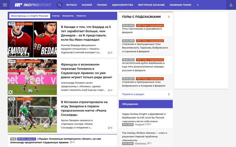This screenshot has width=236, height=147.
Task: Click НХЛ tag dated 05.02.2026
Action: [150, 79]
